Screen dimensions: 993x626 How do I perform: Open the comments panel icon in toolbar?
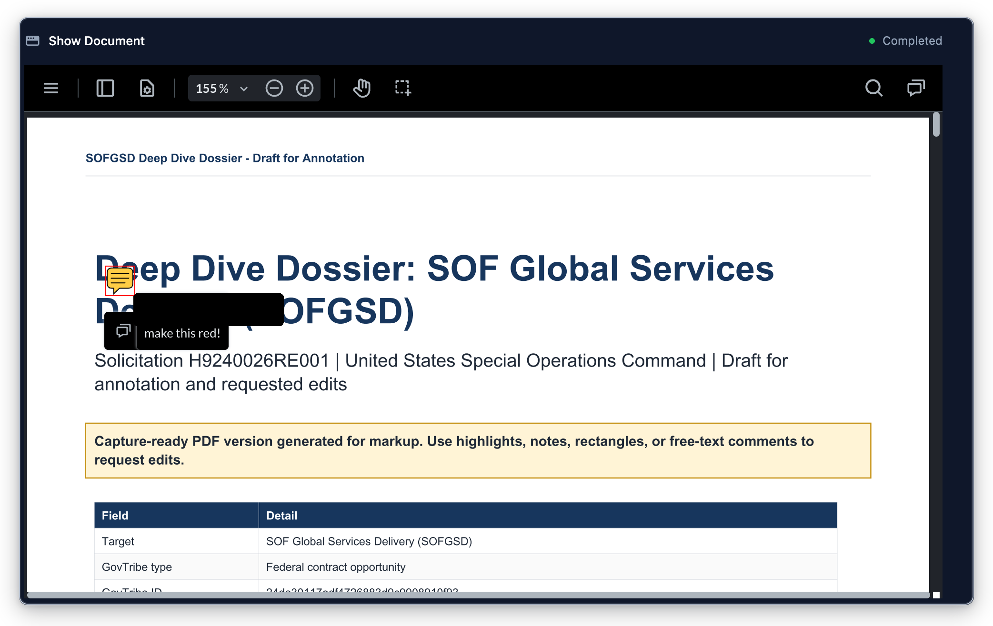tap(915, 88)
